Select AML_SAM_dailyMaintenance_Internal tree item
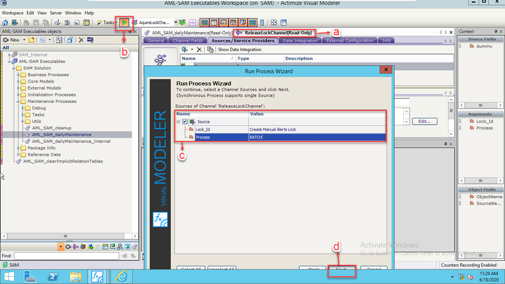The height and width of the screenshot is (284, 505). (x=71, y=141)
